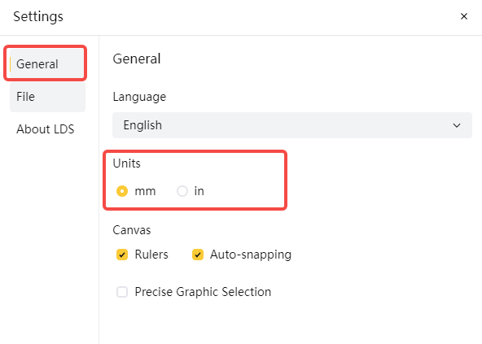This screenshot has height=344, width=482.
Task: Click the Settings dialog title
Action: (38, 16)
